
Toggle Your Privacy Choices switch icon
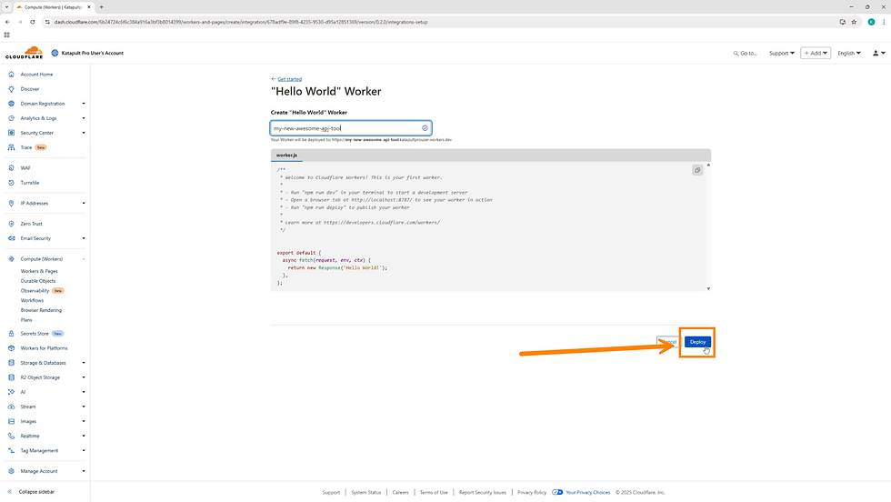(x=557, y=492)
